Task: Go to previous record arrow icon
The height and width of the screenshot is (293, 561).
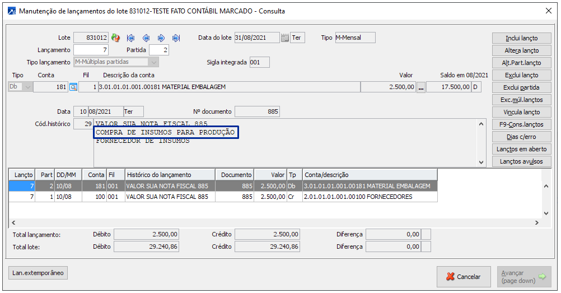Action: point(146,38)
